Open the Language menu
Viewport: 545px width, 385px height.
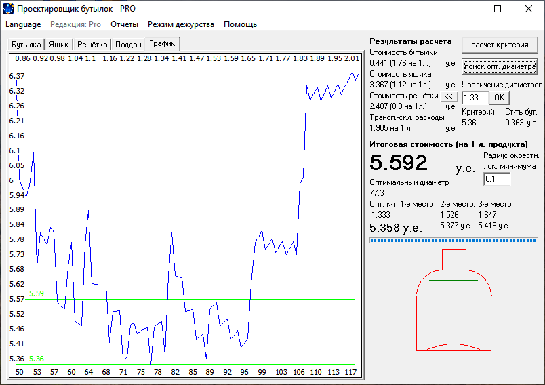coord(23,24)
